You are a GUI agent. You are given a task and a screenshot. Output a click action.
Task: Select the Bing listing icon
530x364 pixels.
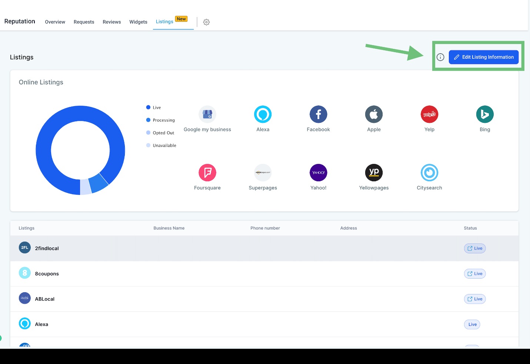click(x=485, y=114)
